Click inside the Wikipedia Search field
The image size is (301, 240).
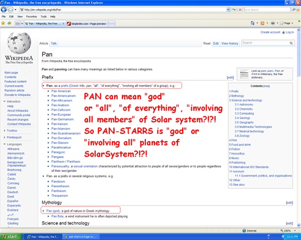tap(265, 42)
